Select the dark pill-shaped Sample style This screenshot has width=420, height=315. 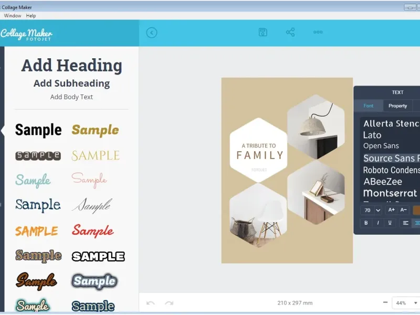(38, 155)
